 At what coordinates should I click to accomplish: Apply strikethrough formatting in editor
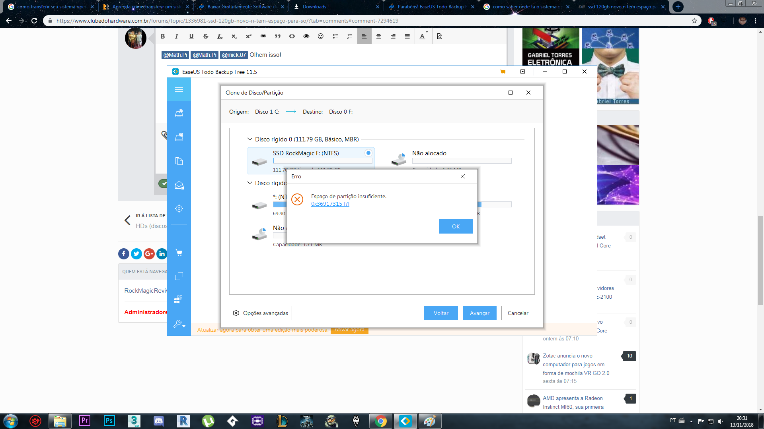206,36
